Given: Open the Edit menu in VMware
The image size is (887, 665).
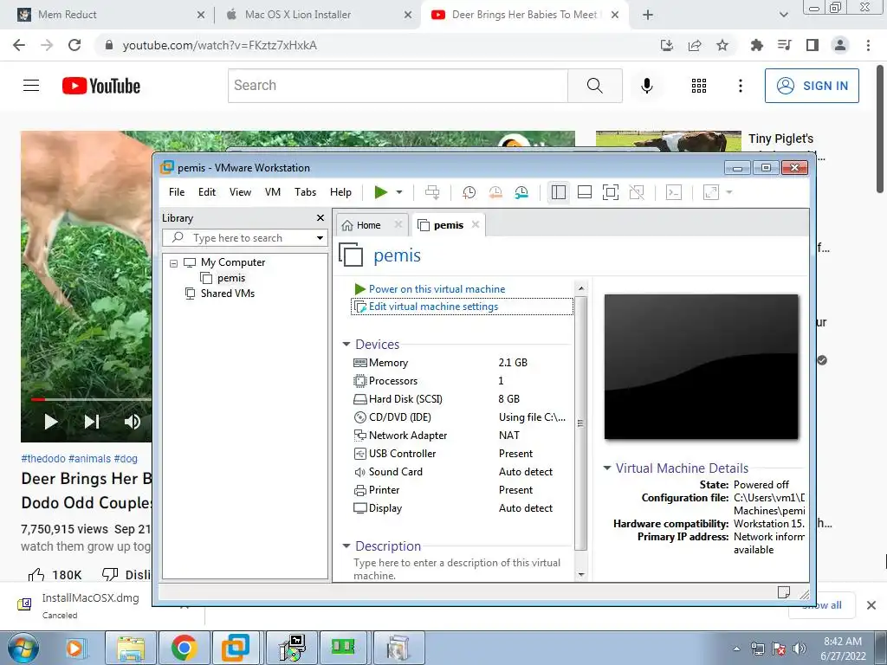Looking at the screenshot, I should (206, 192).
